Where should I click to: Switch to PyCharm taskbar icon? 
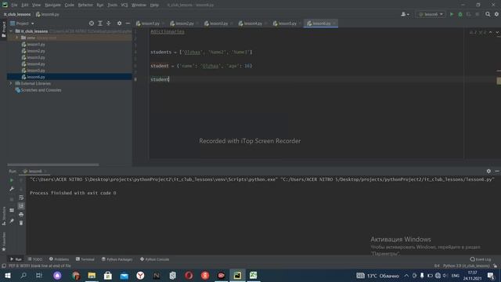tap(237, 276)
